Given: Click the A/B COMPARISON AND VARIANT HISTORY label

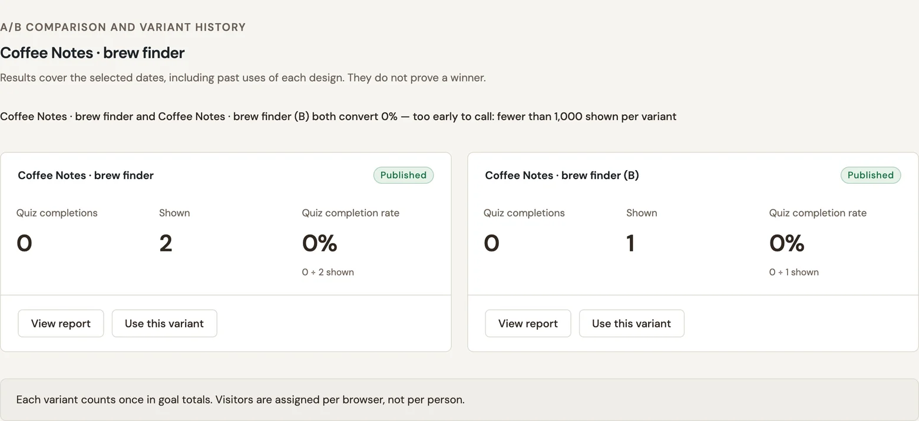Looking at the screenshot, I should [123, 27].
